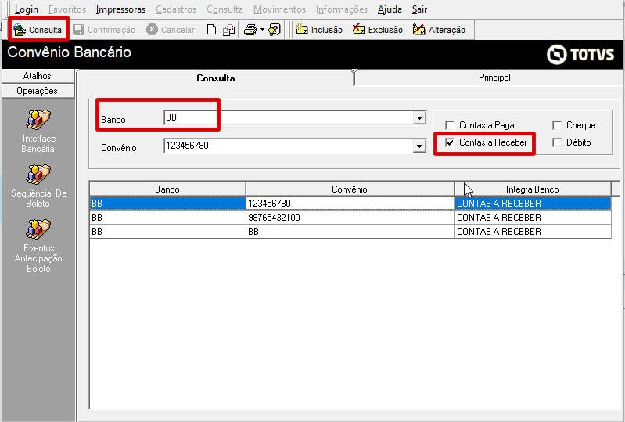Open the Ajuda menu
This screenshot has width=625, height=422.
click(x=390, y=9)
